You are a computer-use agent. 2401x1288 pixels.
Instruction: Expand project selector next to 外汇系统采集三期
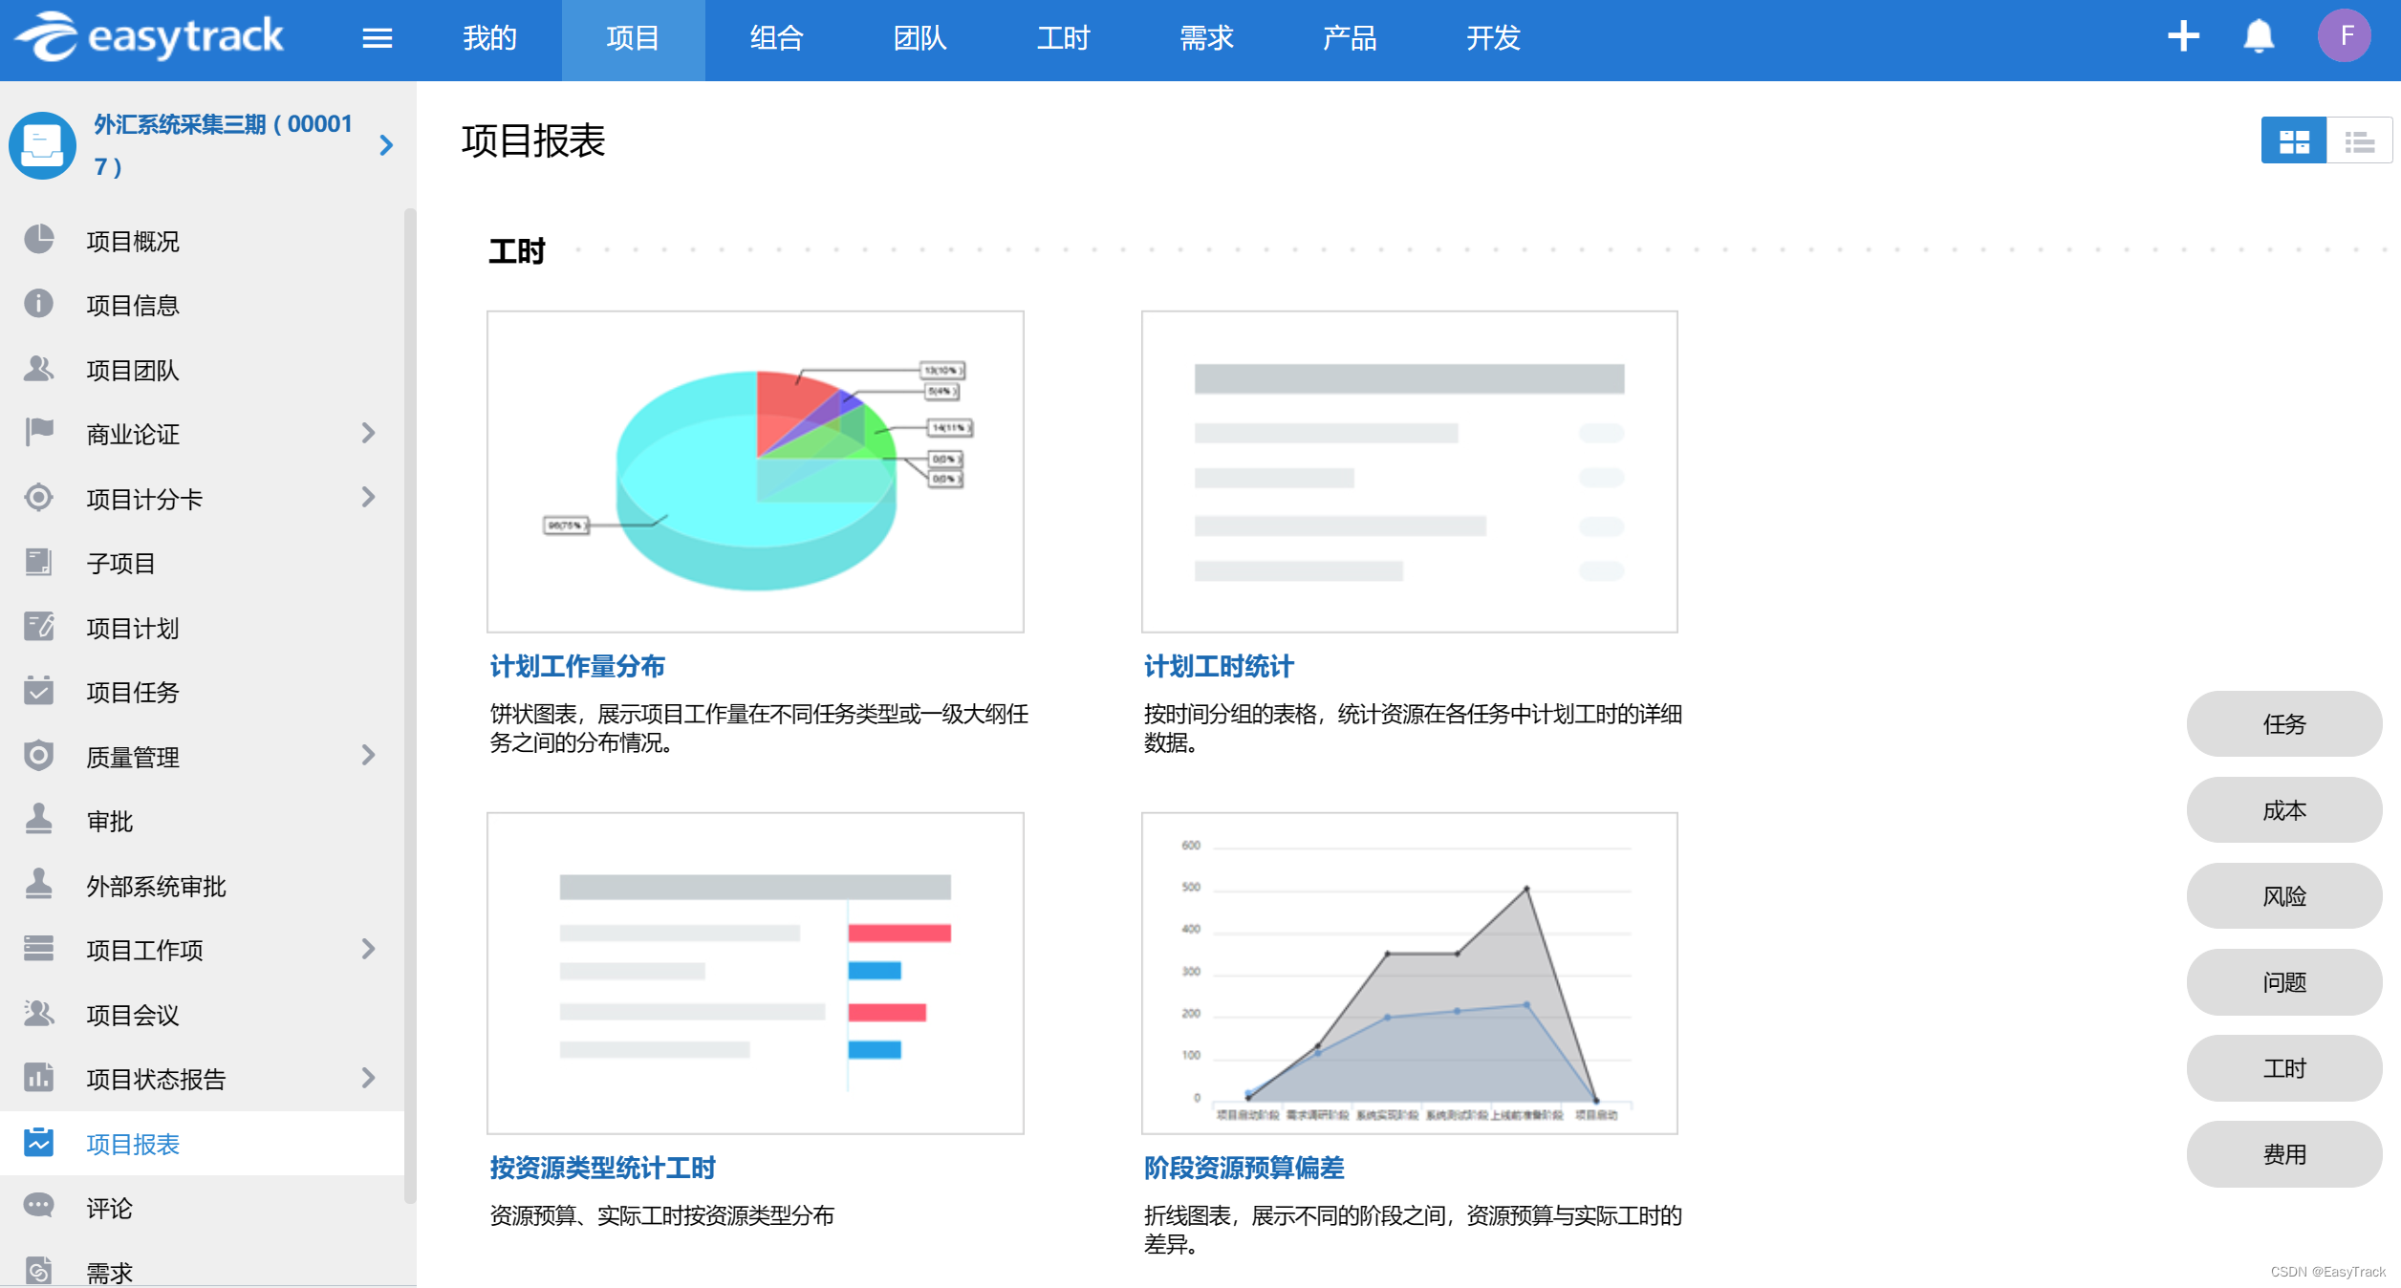(x=386, y=145)
